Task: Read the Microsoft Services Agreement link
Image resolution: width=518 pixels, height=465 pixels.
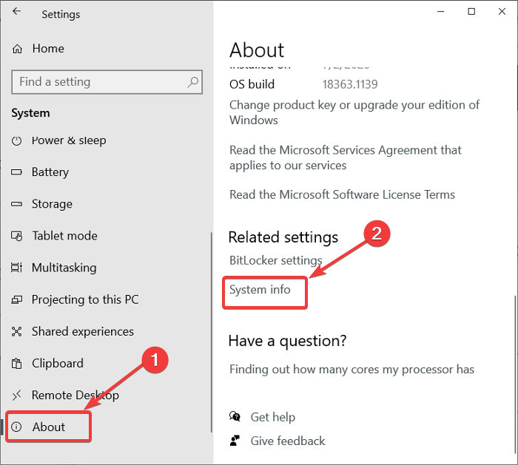Action: pos(346,157)
